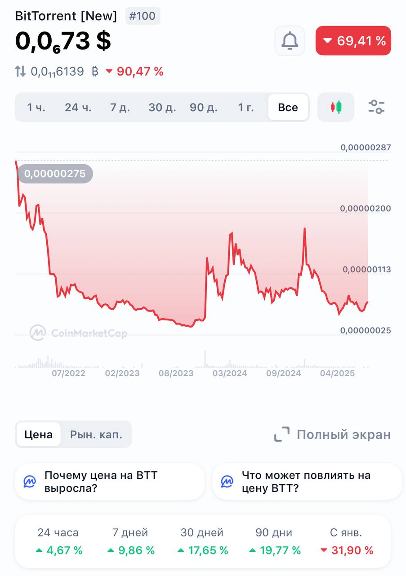
Task: Select the 1 ч. timeframe
Action: coord(36,108)
